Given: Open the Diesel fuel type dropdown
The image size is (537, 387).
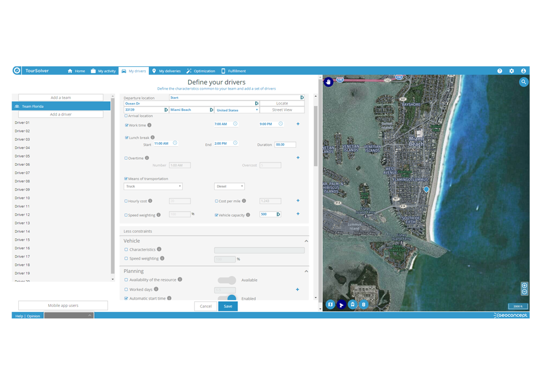Looking at the screenshot, I should (x=229, y=186).
